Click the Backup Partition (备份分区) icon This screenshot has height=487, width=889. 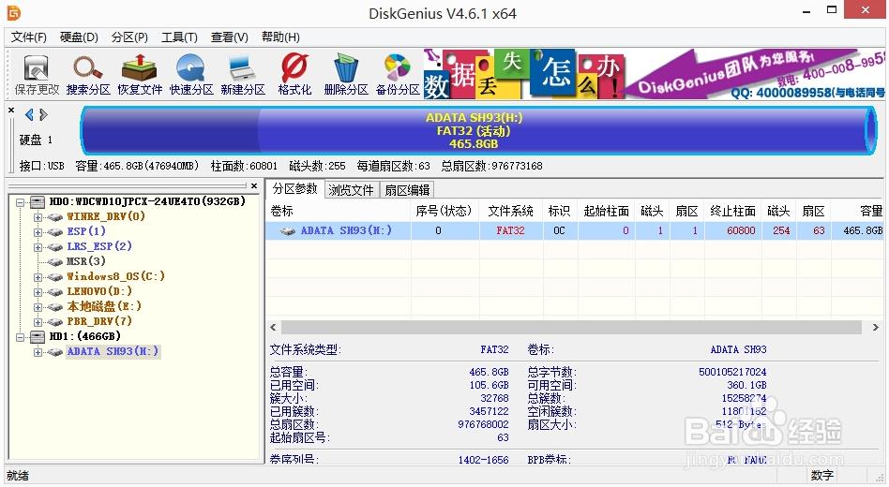point(398,75)
